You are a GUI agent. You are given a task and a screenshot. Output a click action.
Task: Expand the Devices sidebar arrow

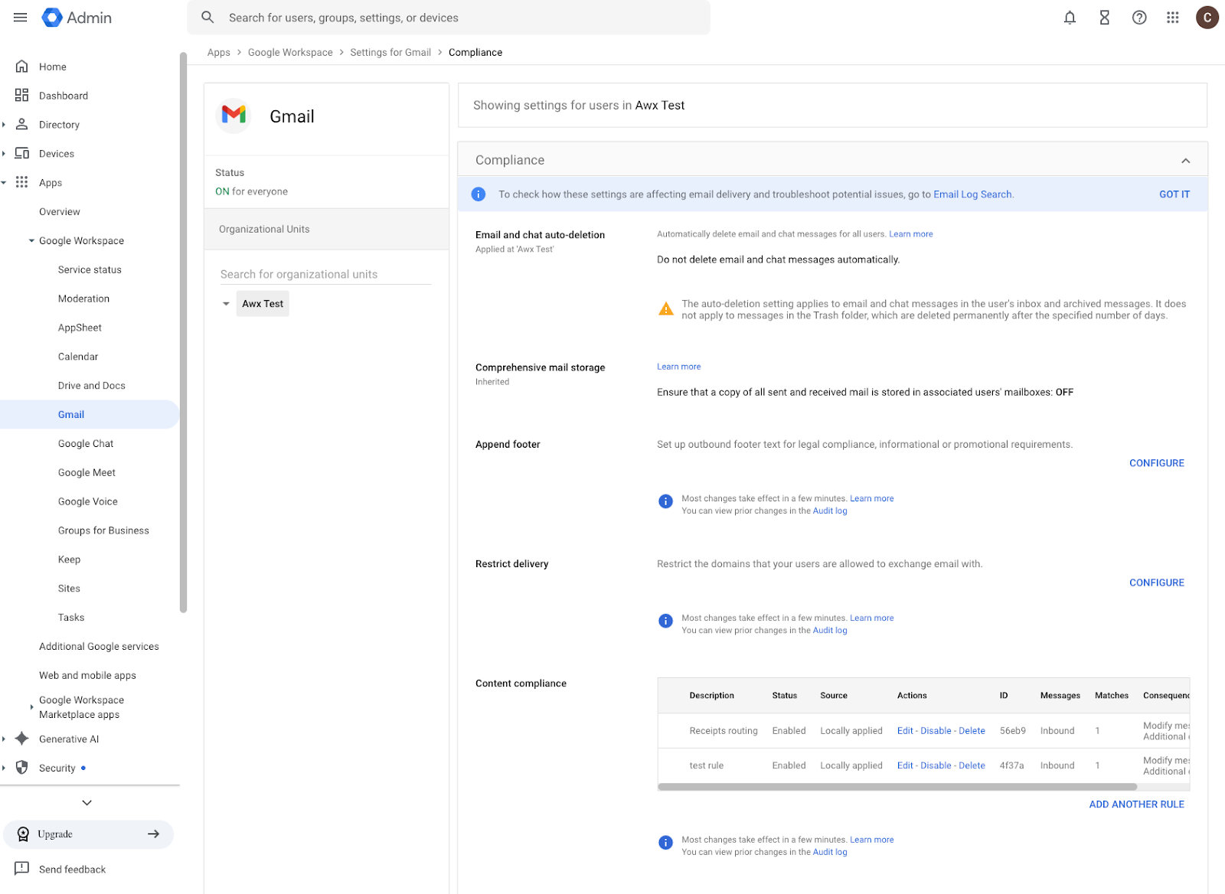click(4, 154)
